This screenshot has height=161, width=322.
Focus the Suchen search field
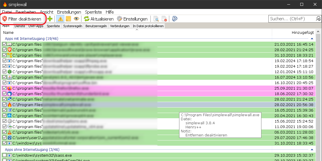click(x=292, y=18)
